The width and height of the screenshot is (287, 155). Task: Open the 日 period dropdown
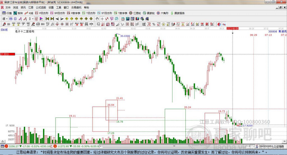5,19
